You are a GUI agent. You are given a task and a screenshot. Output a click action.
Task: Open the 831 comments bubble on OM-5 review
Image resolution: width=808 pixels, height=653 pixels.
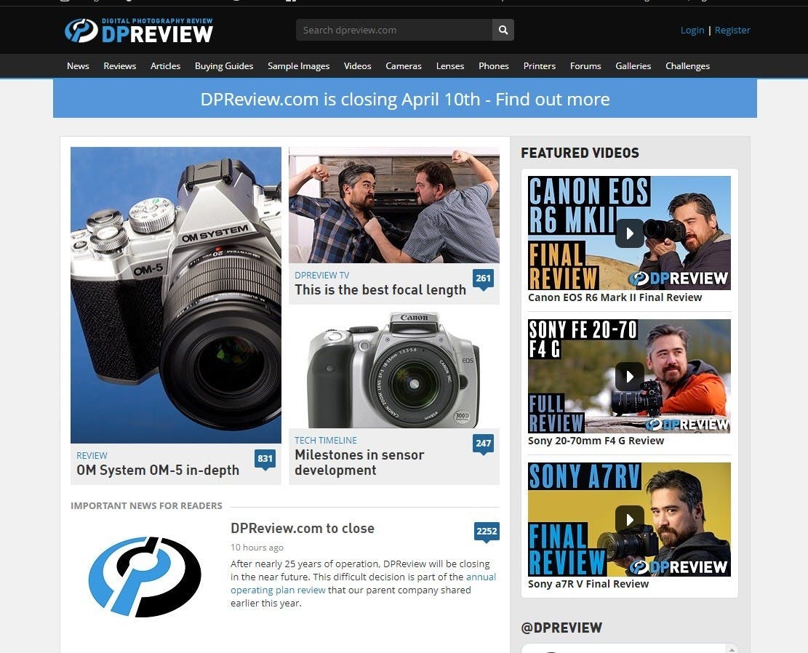pos(265,460)
